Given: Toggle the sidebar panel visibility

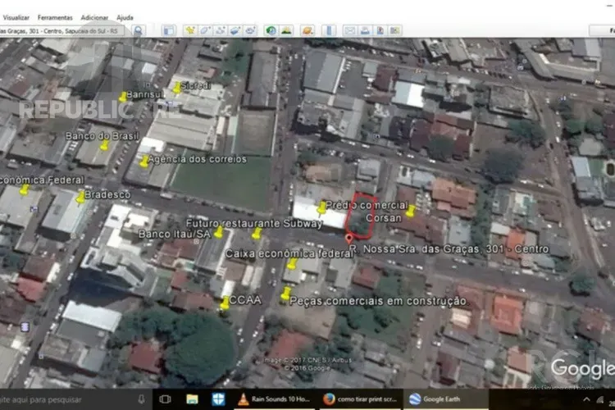Looking at the screenshot, I should pos(168,30).
